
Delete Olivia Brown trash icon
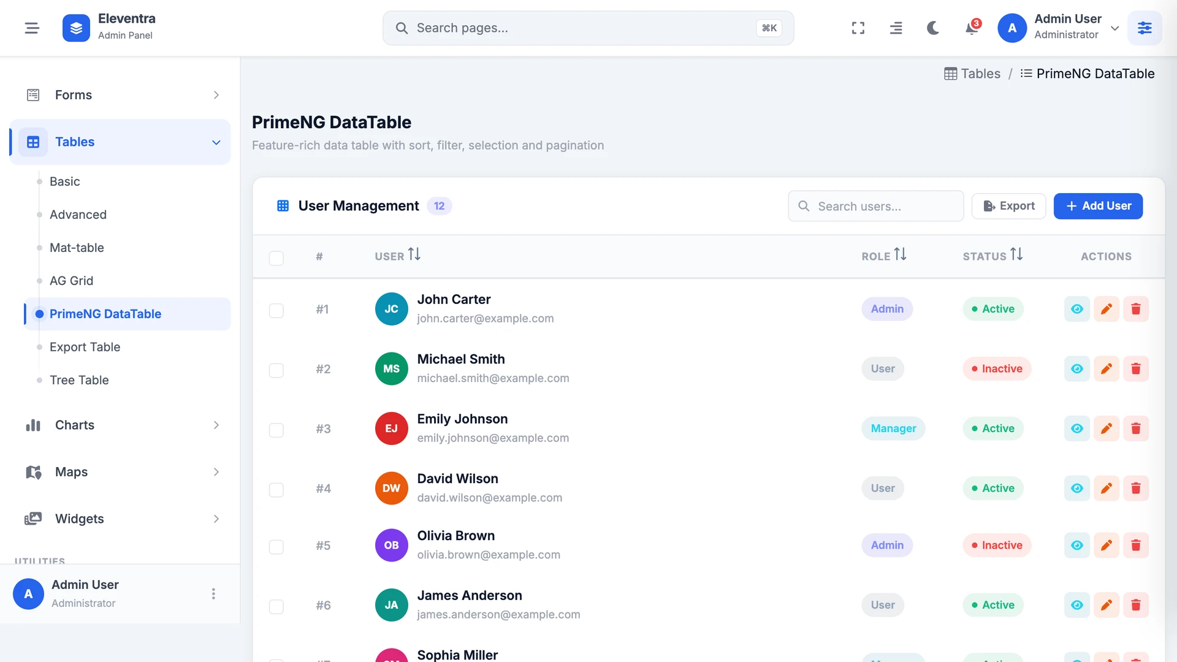[1136, 546]
